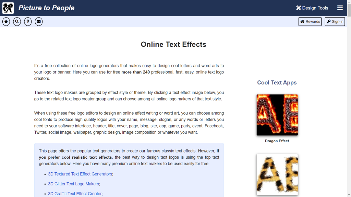Open the contact envelope icon
Image resolution: width=351 pixels, height=197 pixels.
pyautogui.click(x=39, y=22)
